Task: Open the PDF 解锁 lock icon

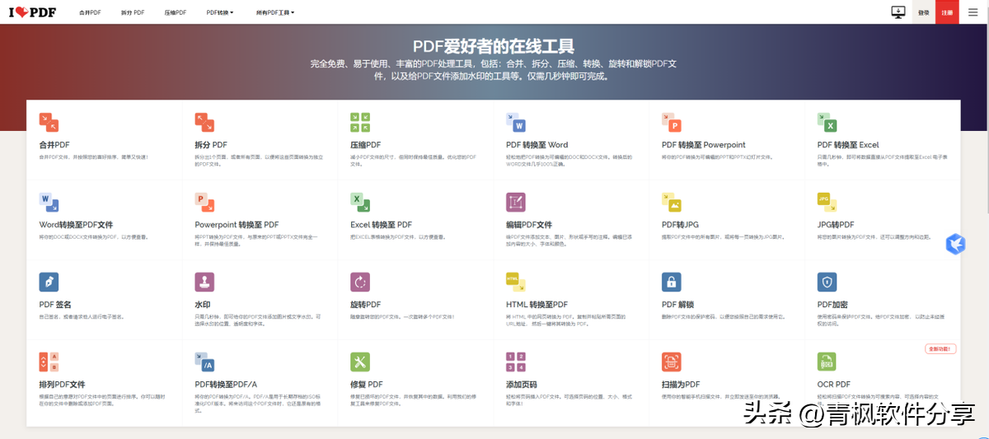Action: (672, 282)
